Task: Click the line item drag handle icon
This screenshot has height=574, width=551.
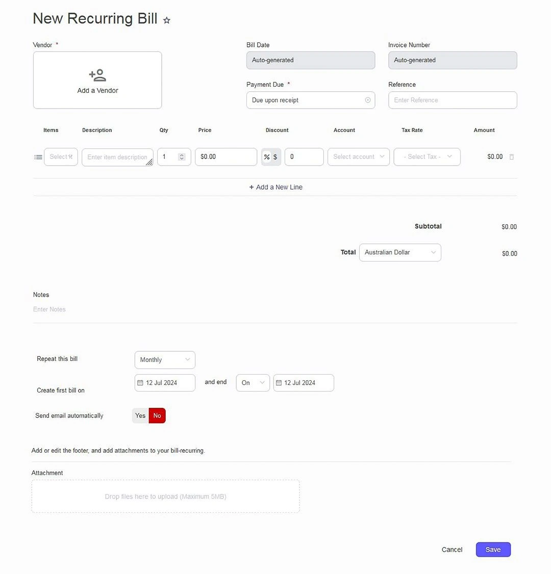Action: coord(38,157)
